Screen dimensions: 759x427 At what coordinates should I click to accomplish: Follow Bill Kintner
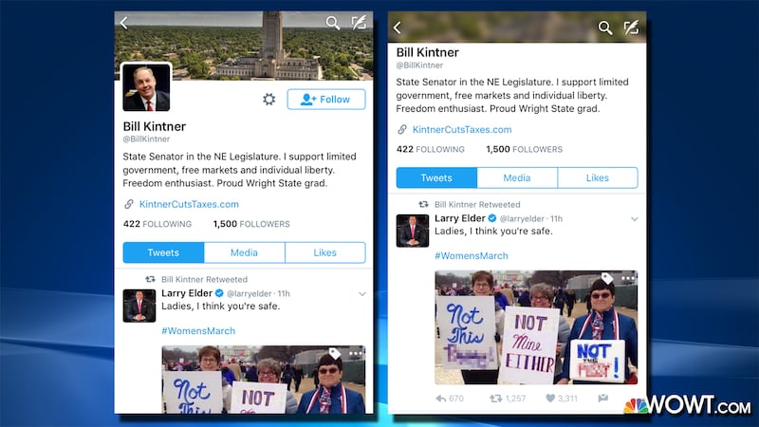tap(326, 100)
